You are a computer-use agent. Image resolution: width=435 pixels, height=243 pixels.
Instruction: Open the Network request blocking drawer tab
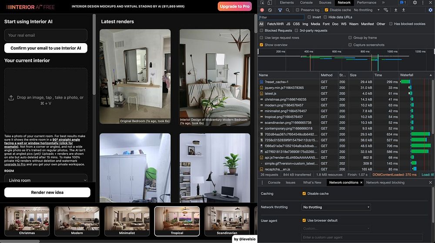tap(385, 183)
